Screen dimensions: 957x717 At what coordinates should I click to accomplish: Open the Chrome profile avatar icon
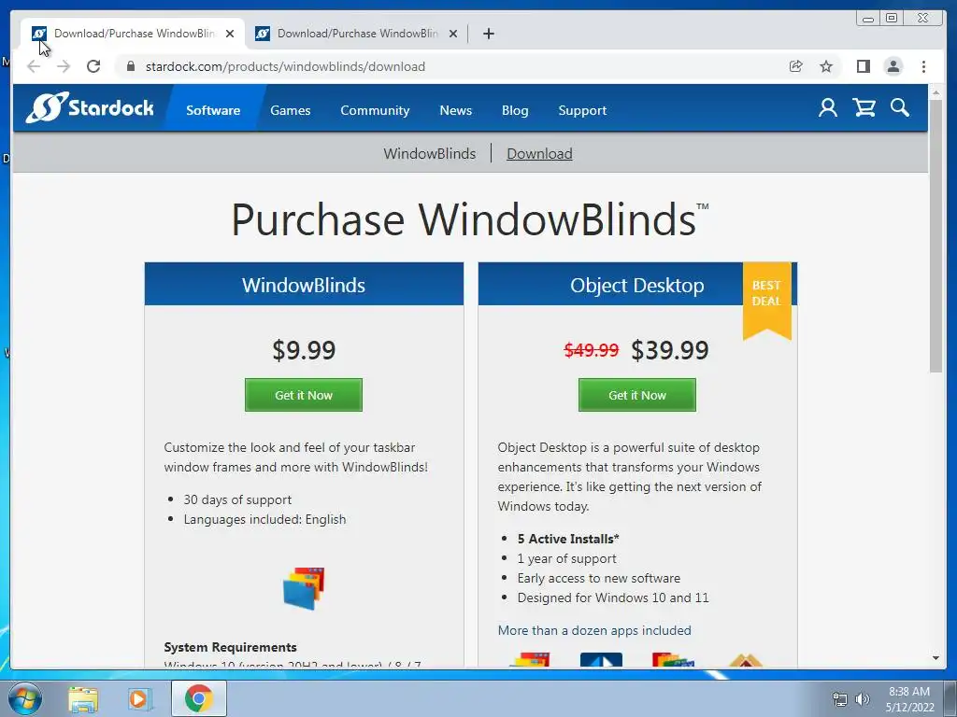(x=893, y=66)
